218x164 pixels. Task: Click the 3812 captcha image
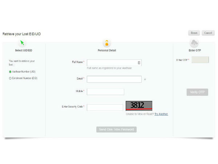click(x=139, y=106)
